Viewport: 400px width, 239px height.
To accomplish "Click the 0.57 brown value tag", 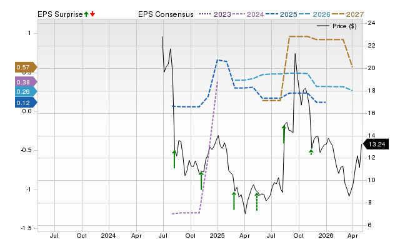I will click(26, 67).
